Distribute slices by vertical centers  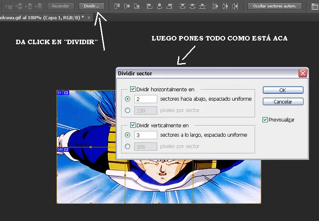pyautogui.click(x=192, y=6)
